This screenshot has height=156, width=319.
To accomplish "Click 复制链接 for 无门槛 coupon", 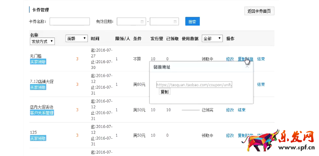I will (x=246, y=59).
